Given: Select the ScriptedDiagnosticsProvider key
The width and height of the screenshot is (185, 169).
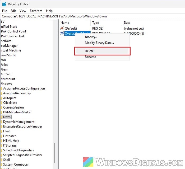Looking at the screenshot, I should [x=23, y=155].
